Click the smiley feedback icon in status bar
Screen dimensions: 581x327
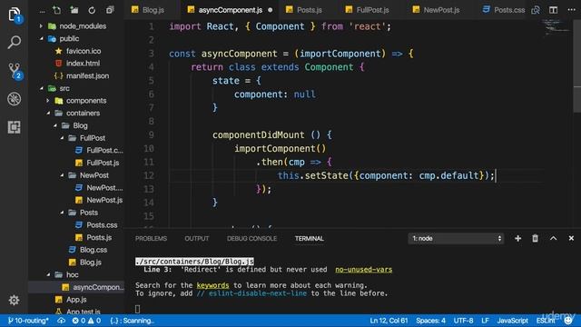[x=568, y=321]
